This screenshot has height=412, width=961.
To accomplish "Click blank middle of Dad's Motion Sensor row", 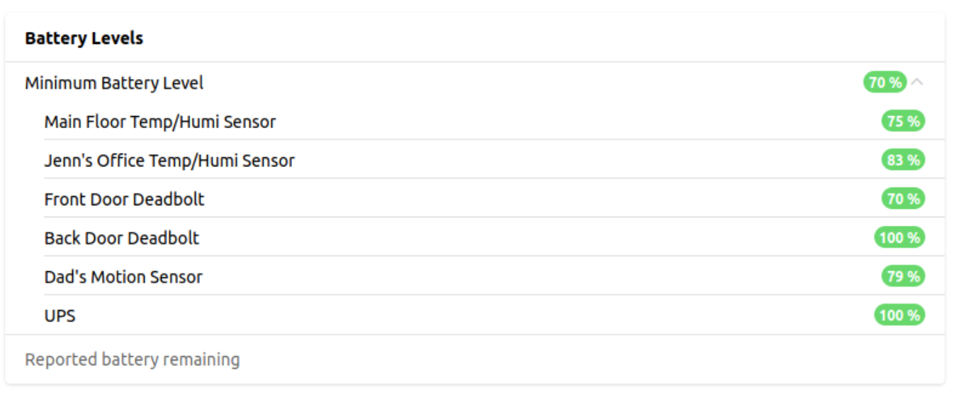I will click(x=539, y=277).
